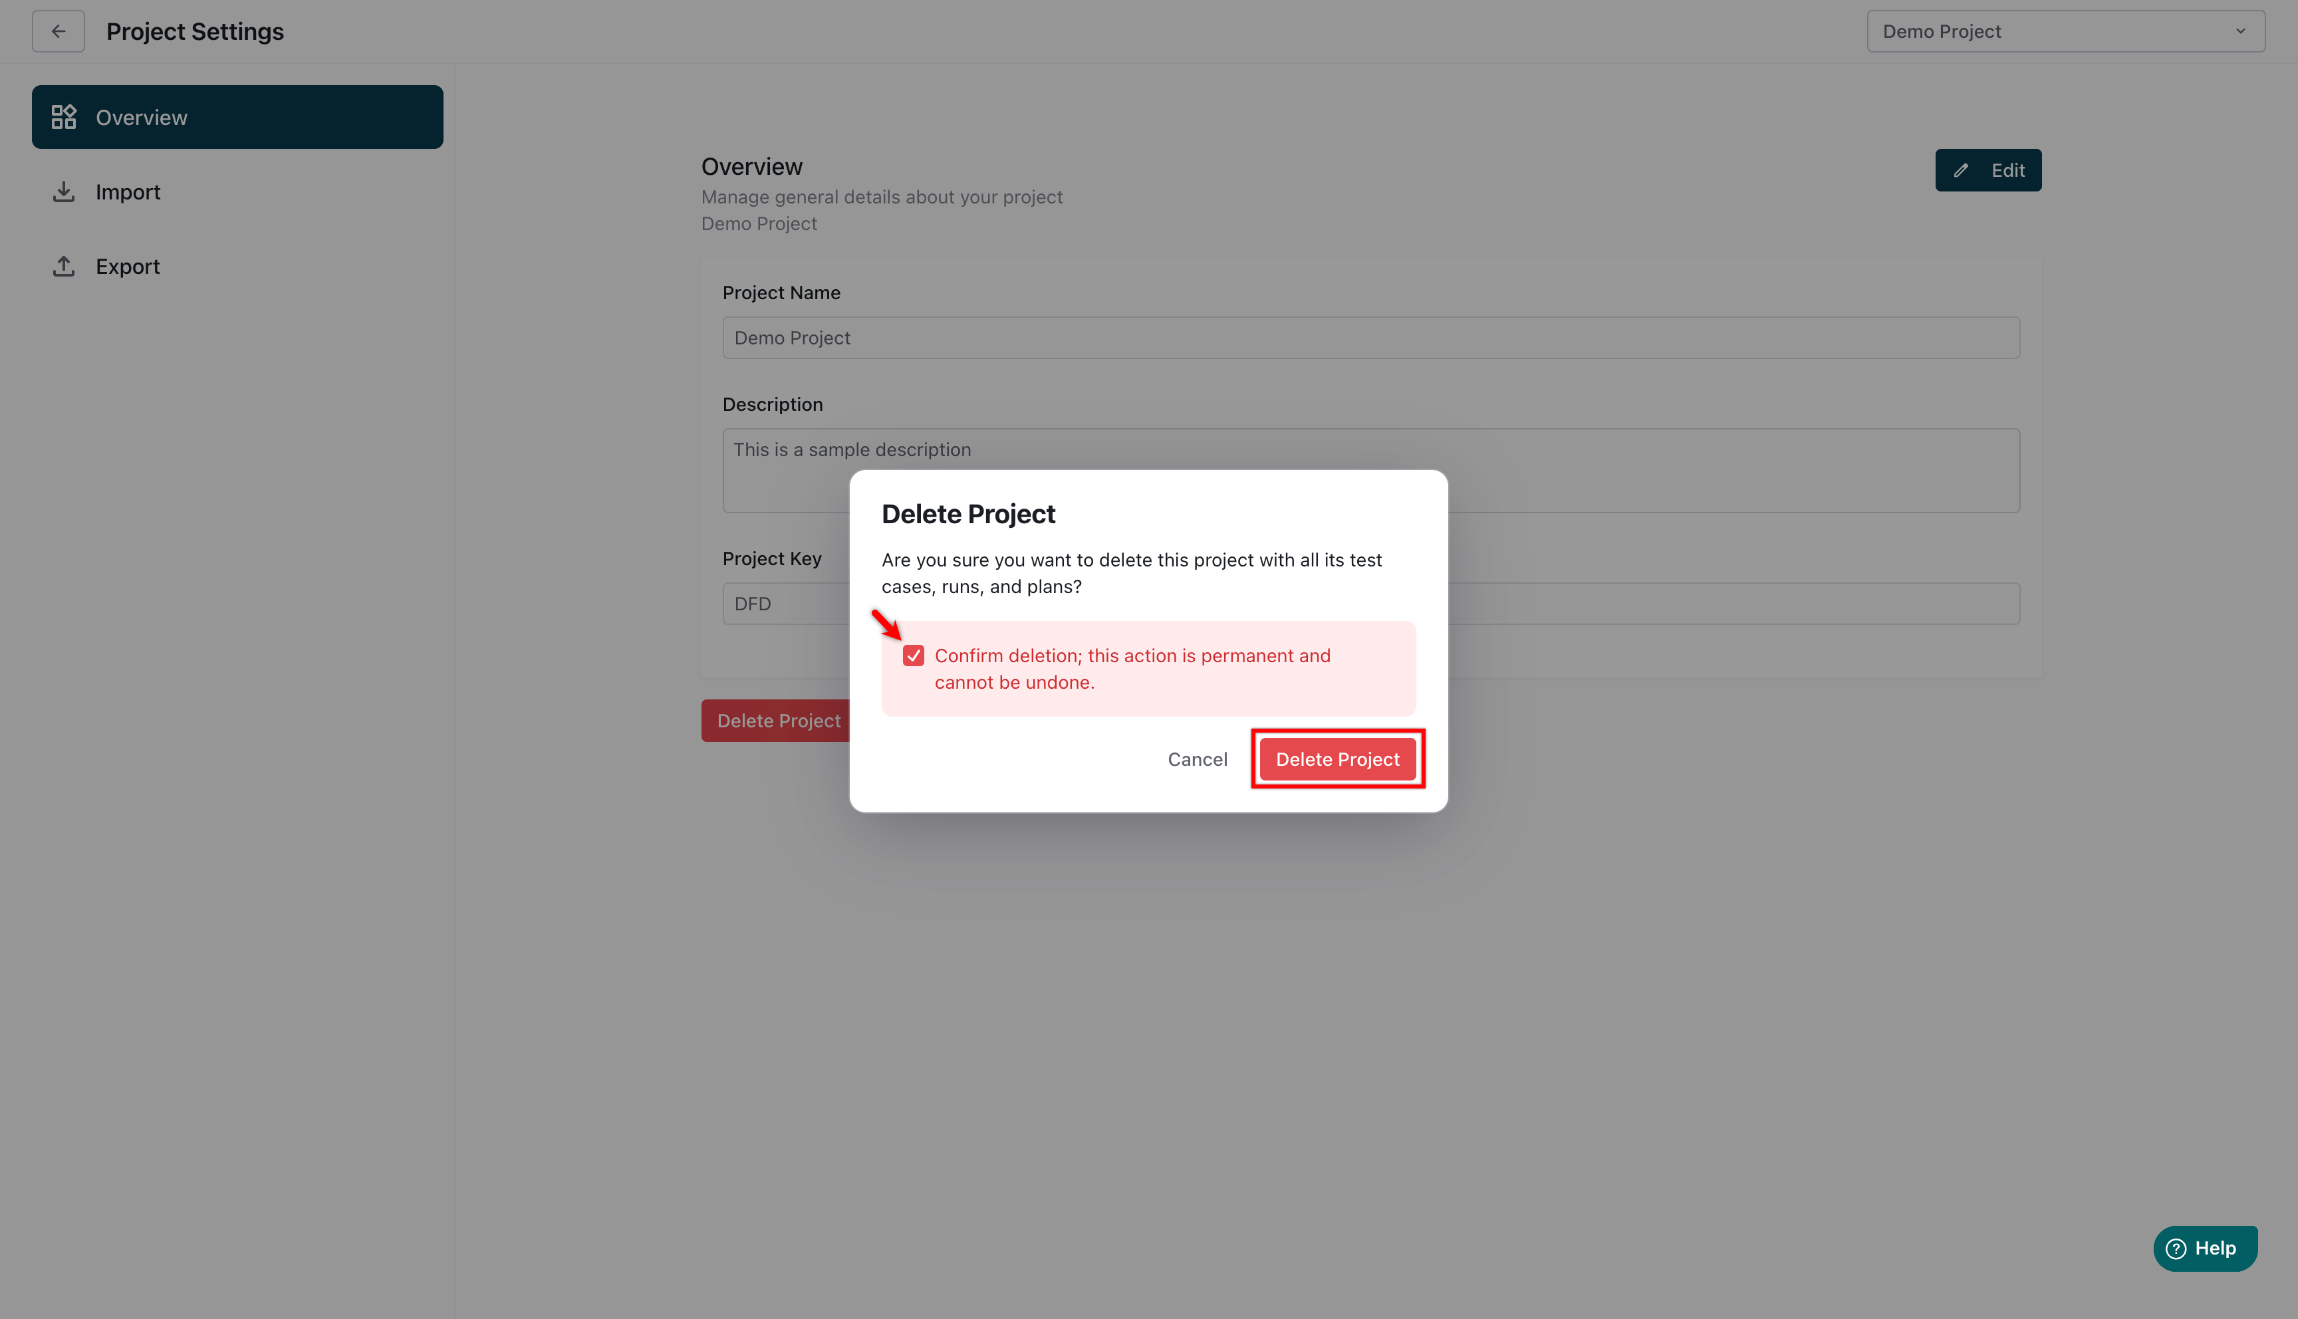Navigate back using the arrow icon
The height and width of the screenshot is (1319, 2298).
pos(58,31)
